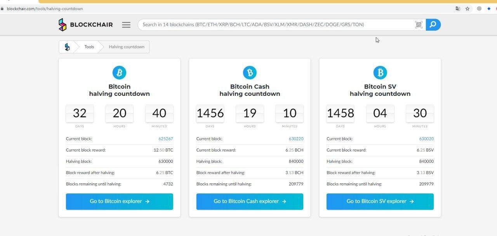This screenshot has height=236, width=497.
Task: Click Bitcoin SV minutes counter 30
Action: click(x=420, y=113)
